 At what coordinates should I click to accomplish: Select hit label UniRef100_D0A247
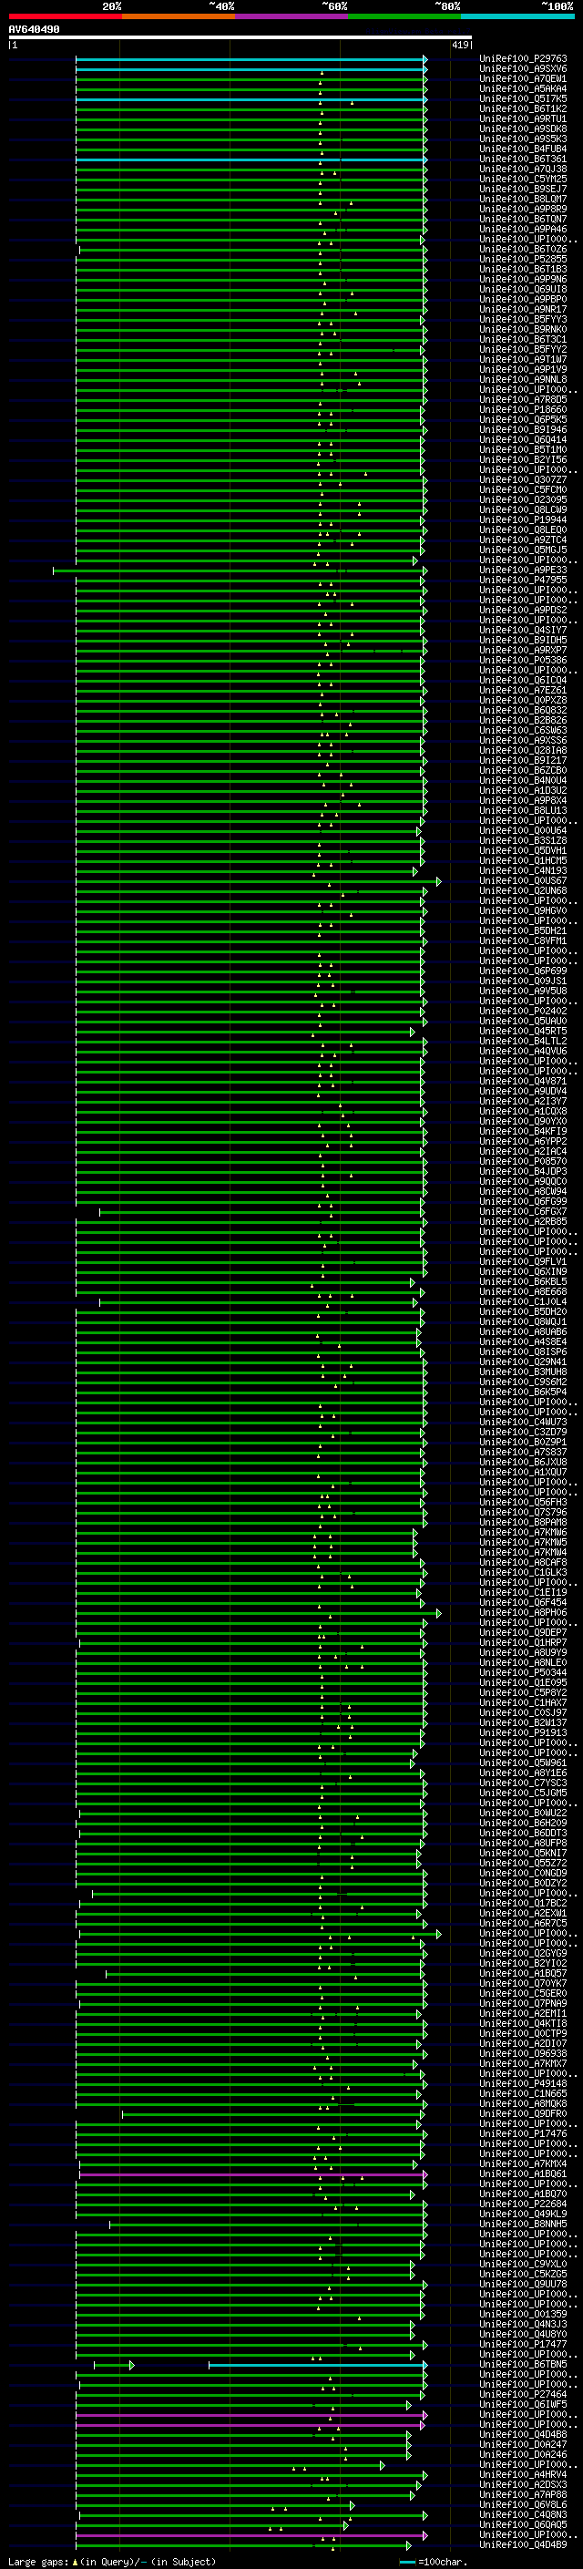point(523,2444)
